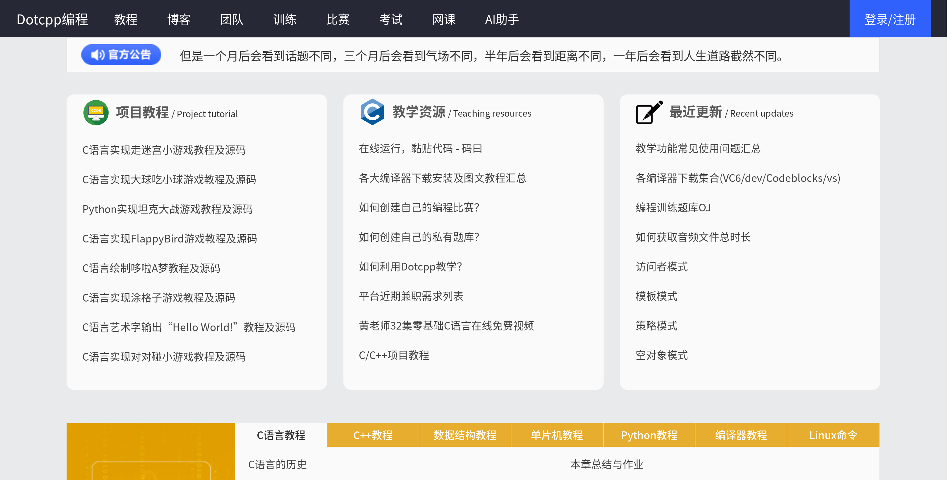Open 各大编译器下载安装及图文教程汇总 link
Viewport: 947px width, 480px height.
pyautogui.click(x=442, y=178)
